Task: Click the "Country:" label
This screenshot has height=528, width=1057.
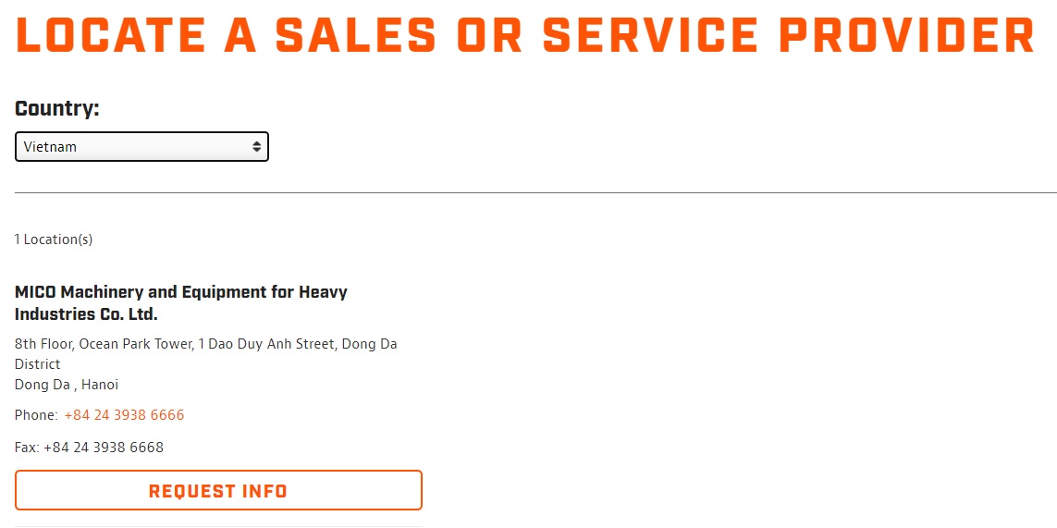Action: point(57,108)
